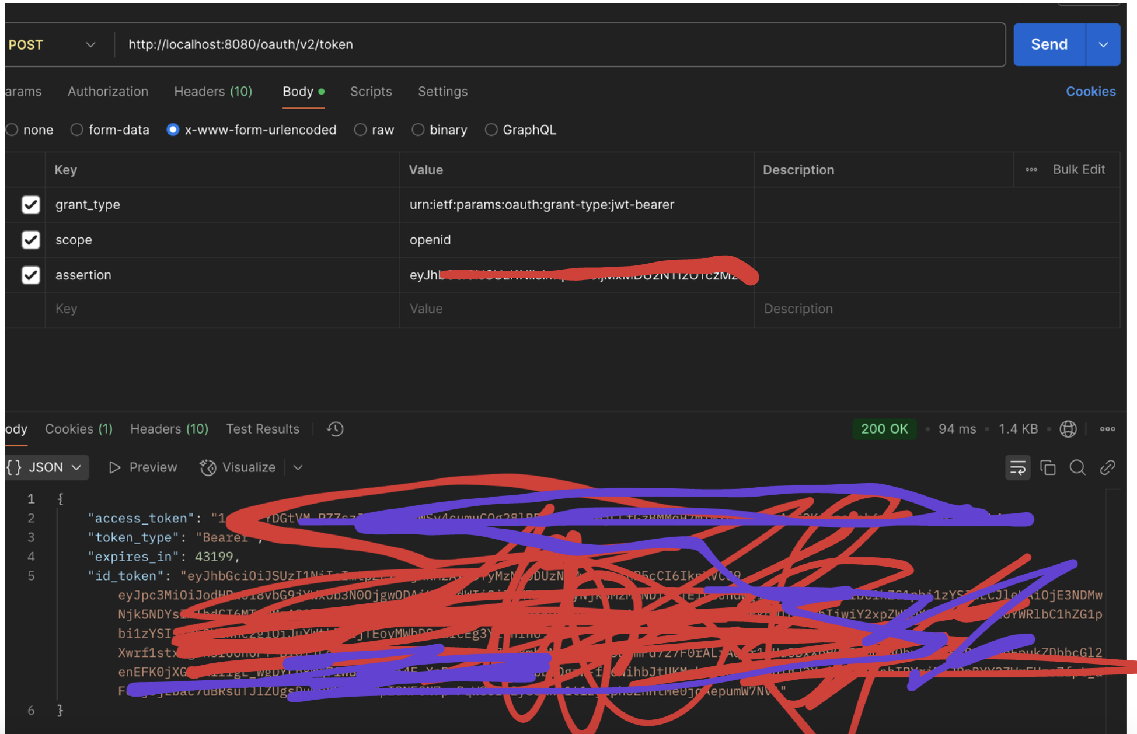This screenshot has height=734, width=1137.
Task: Search response using magnifier icon
Action: 1077,467
